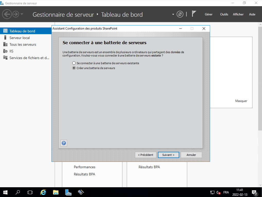The width and height of the screenshot is (262, 197).
Task: Click the Masquer link in the dashboard
Action: pyautogui.click(x=241, y=101)
